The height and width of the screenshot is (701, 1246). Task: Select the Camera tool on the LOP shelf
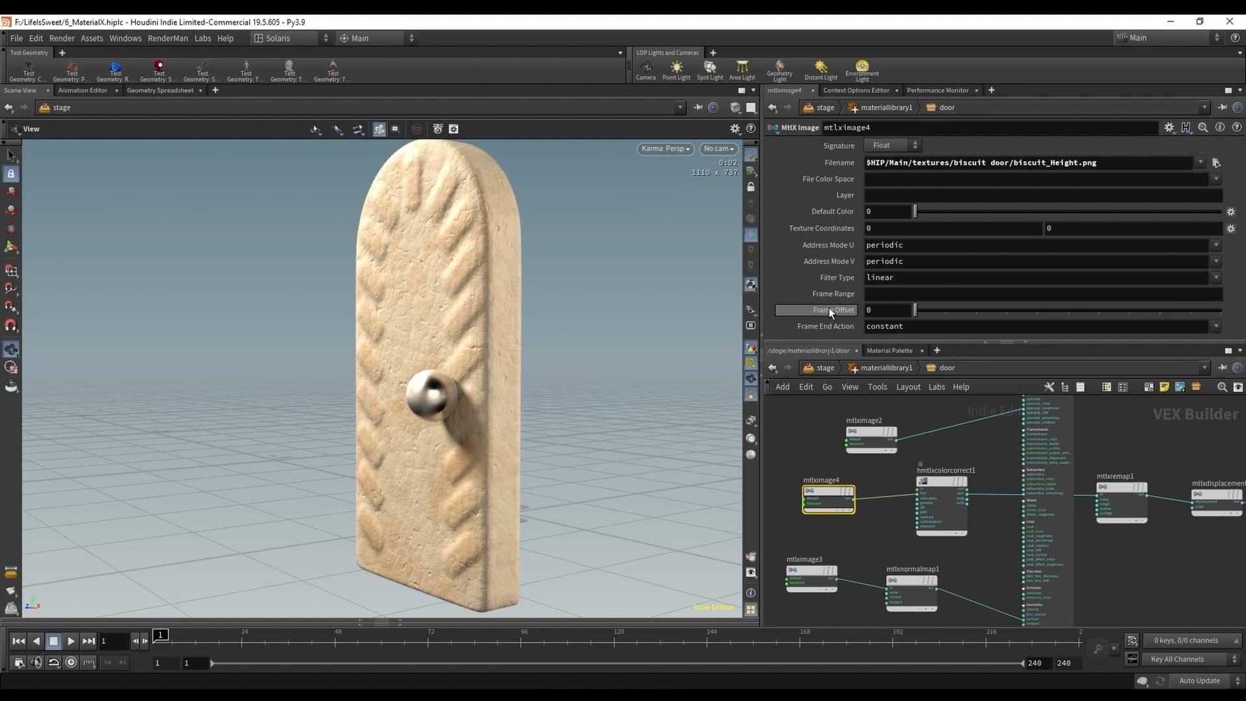pyautogui.click(x=645, y=69)
